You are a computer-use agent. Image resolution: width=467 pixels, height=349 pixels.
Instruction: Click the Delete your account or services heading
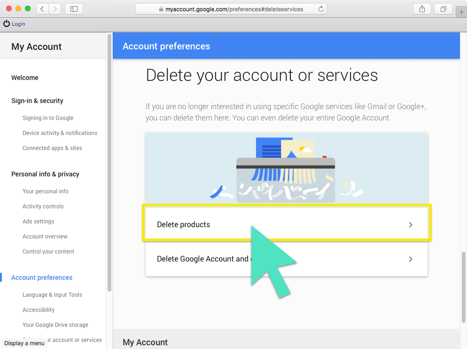tap(262, 75)
